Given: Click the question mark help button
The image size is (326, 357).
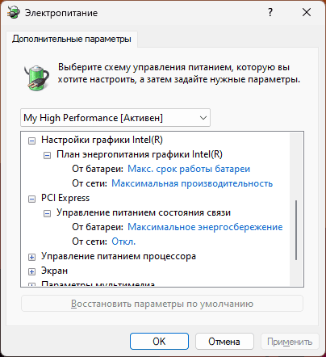Looking at the screenshot, I should [x=270, y=12].
